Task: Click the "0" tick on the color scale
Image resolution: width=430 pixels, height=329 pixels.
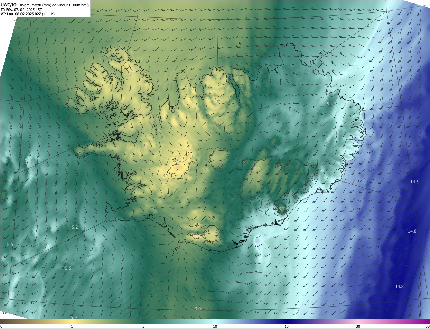Action: [1, 326]
